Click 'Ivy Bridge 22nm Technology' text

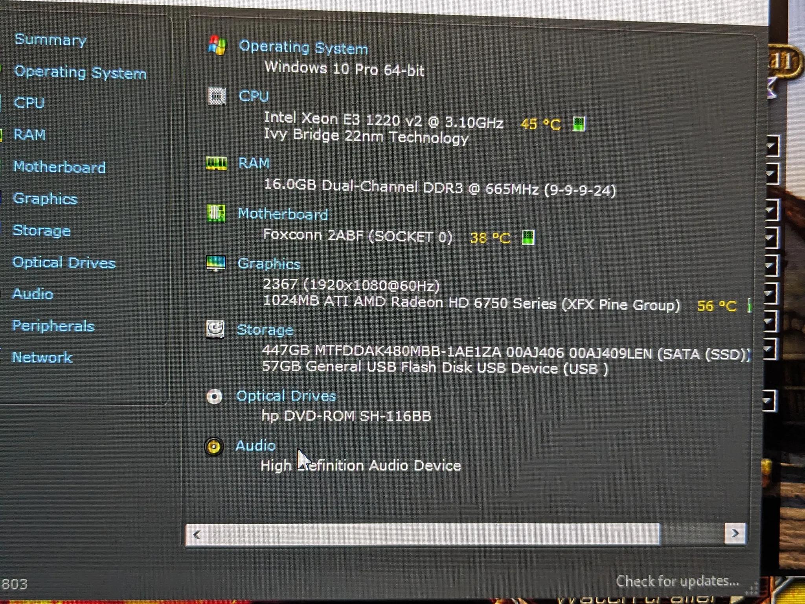(x=366, y=136)
